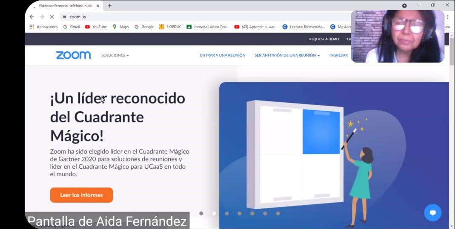This screenshot has width=456, height=229.
Task: Close the Videoconferencia browser tab
Action: (x=98, y=6)
